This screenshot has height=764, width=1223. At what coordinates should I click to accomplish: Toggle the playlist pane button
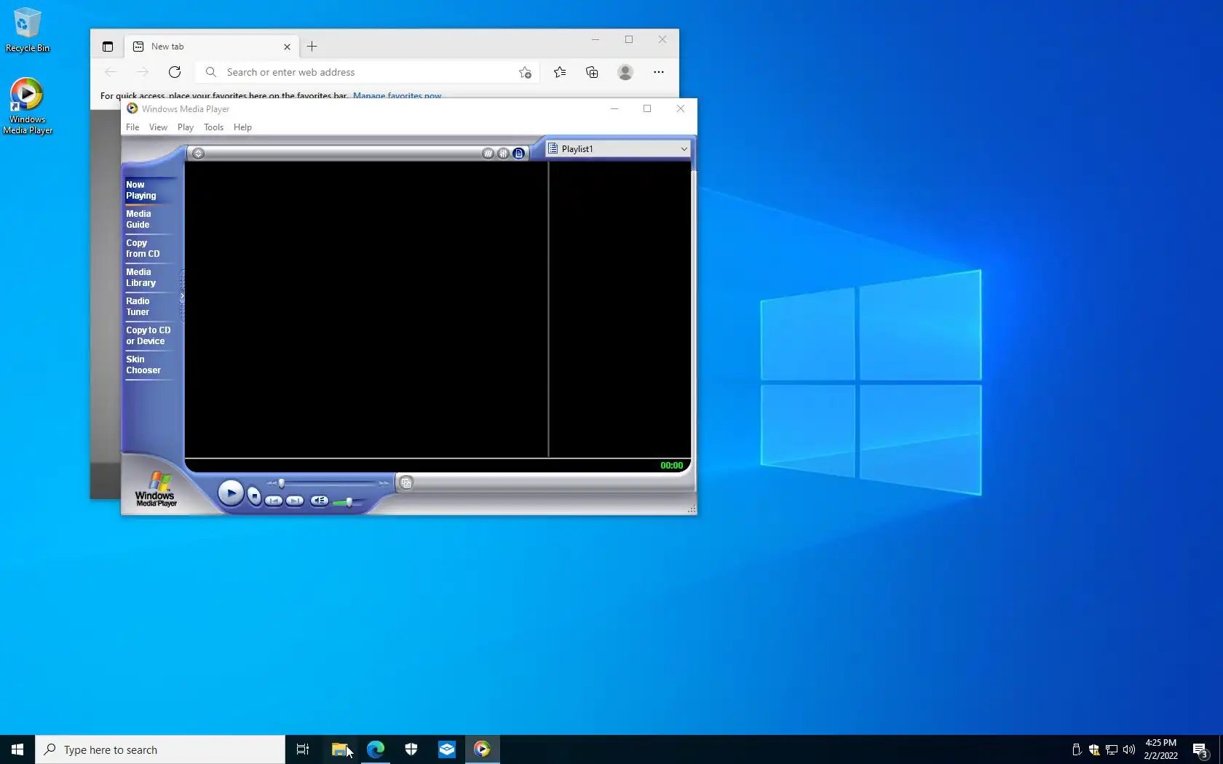(518, 154)
